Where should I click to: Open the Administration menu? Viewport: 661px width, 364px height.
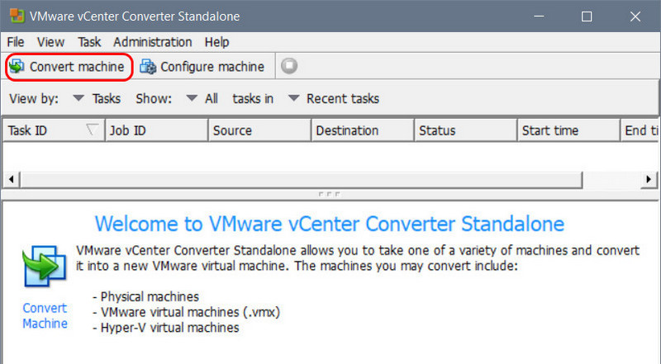click(153, 42)
